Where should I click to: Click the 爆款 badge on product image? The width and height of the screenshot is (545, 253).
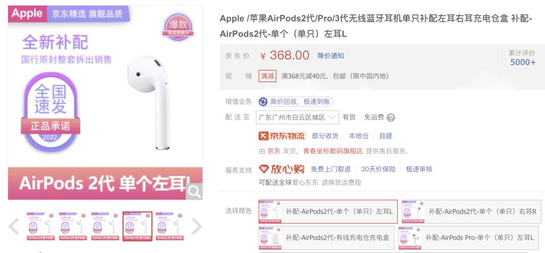(x=177, y=27)
